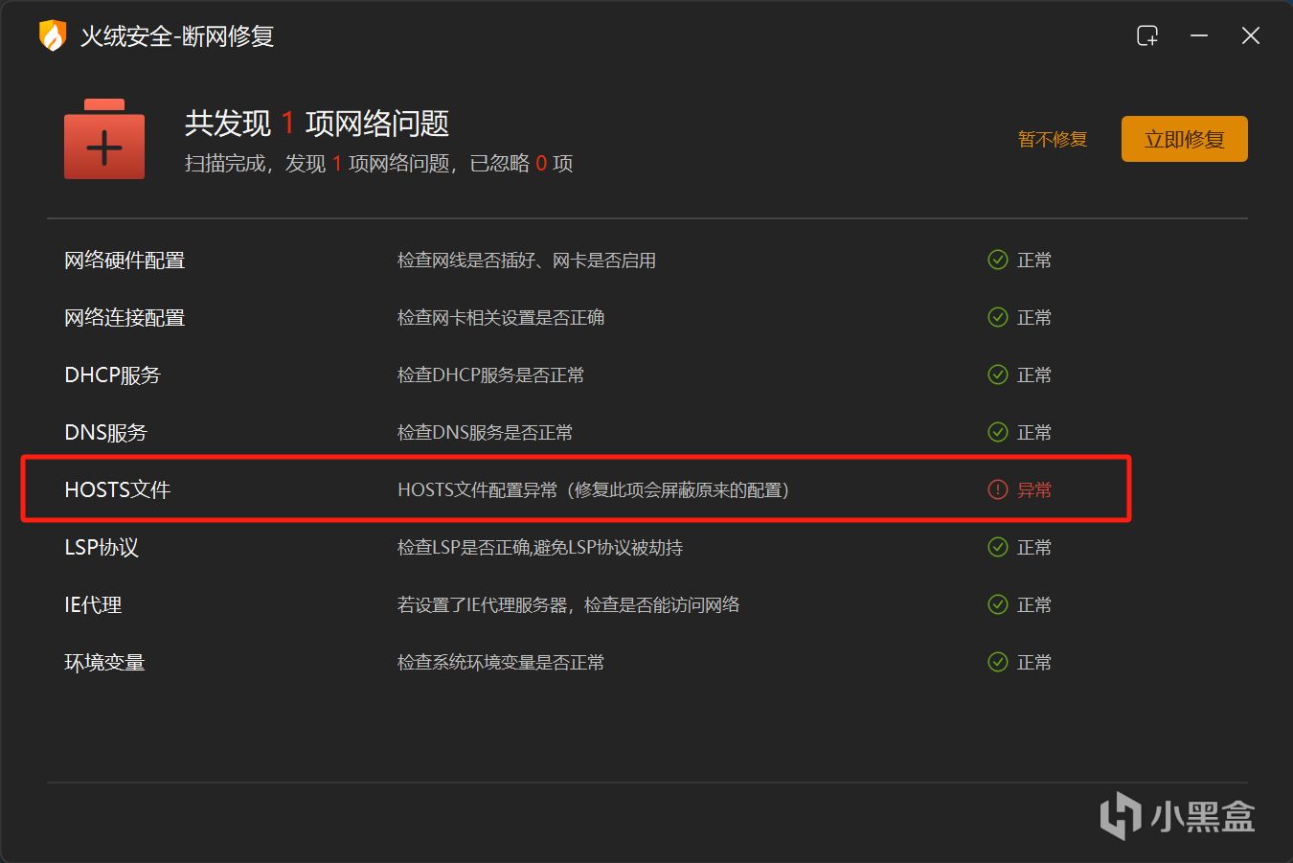1293x863 pixels.
Task: Click the 异常 status text for HOSTS文件
Action: (1034, 489)
